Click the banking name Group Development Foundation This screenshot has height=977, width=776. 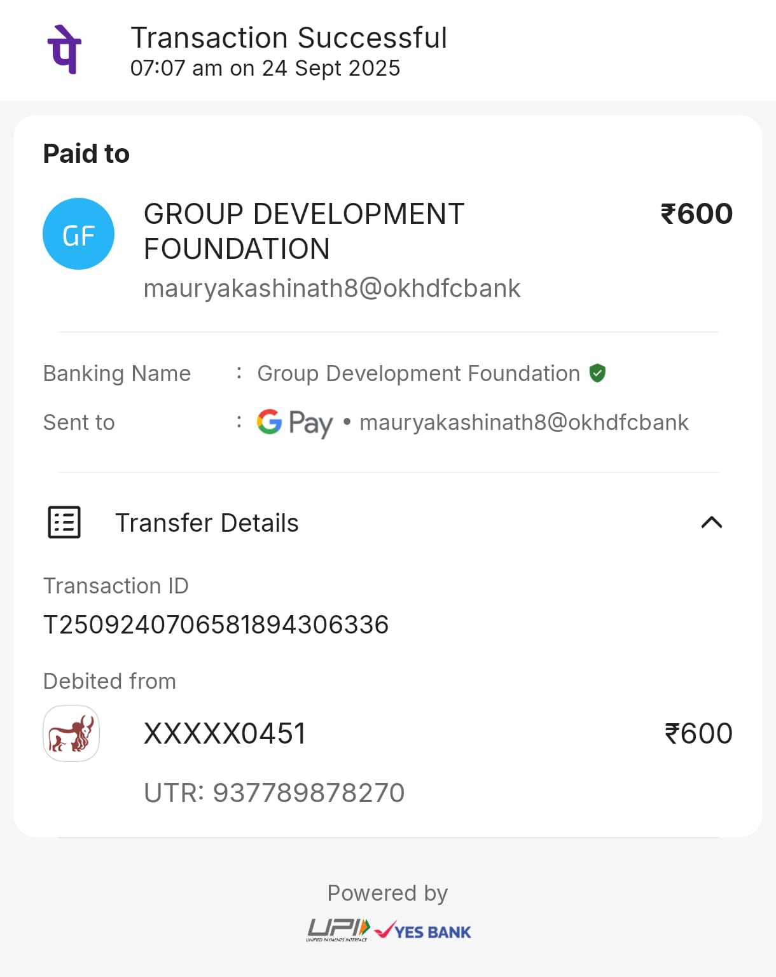(x=419, y=373)
